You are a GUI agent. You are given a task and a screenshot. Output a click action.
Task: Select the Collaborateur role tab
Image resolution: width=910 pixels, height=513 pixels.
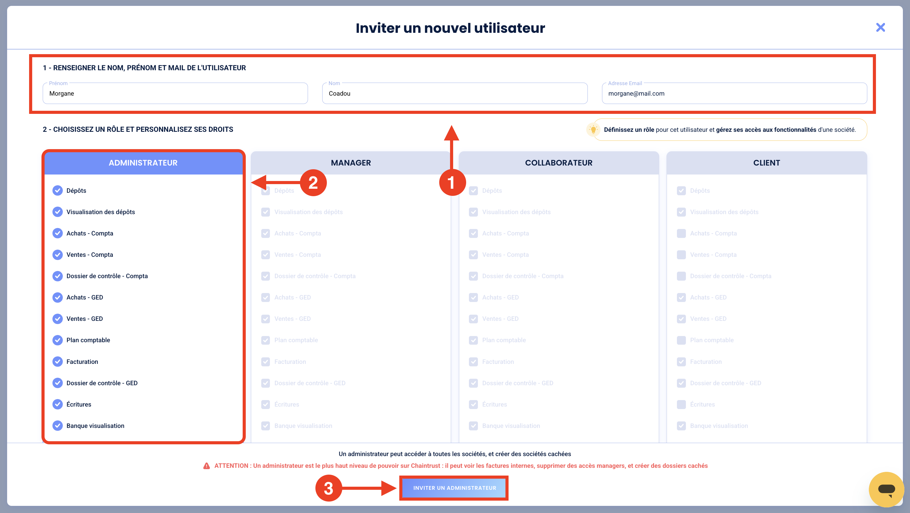(558, 163)
